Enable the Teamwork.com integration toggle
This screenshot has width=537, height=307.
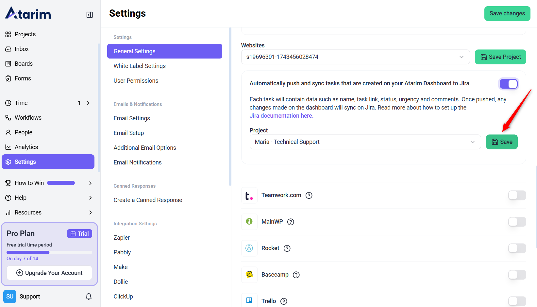tap(517, 196)
